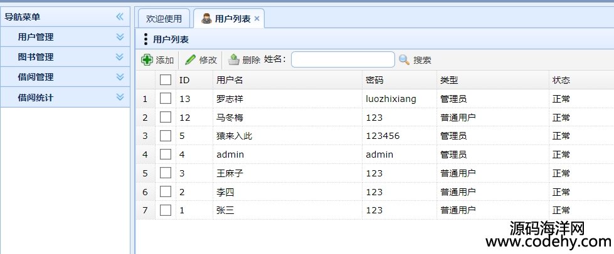Switch to the 欢迎使用 tab
614x254 pixels.
(x=164, y=19)
